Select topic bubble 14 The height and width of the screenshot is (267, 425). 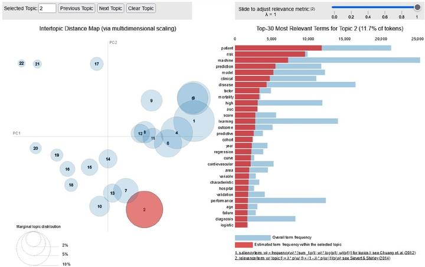[x=108, y=159]
